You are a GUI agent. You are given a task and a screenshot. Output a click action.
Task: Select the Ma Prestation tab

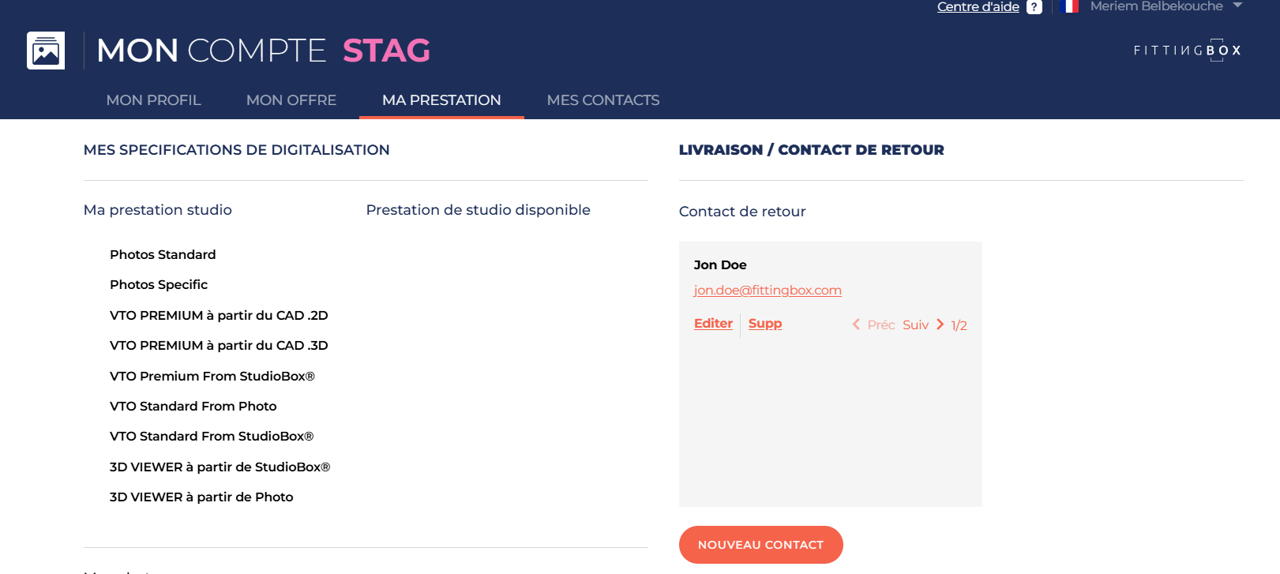pos(441,100)
